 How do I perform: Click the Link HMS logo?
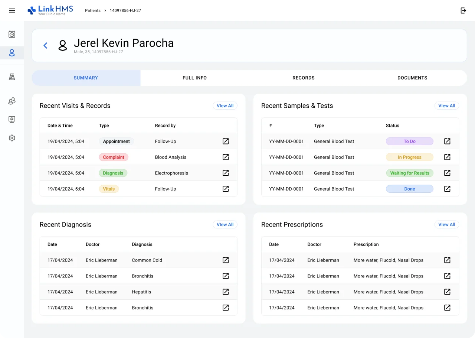coord(50,10)
